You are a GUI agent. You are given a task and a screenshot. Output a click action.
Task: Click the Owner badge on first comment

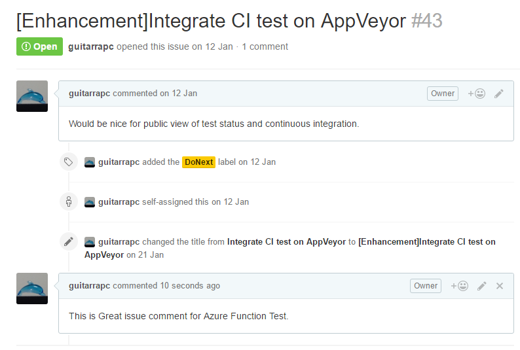point(443,94)
